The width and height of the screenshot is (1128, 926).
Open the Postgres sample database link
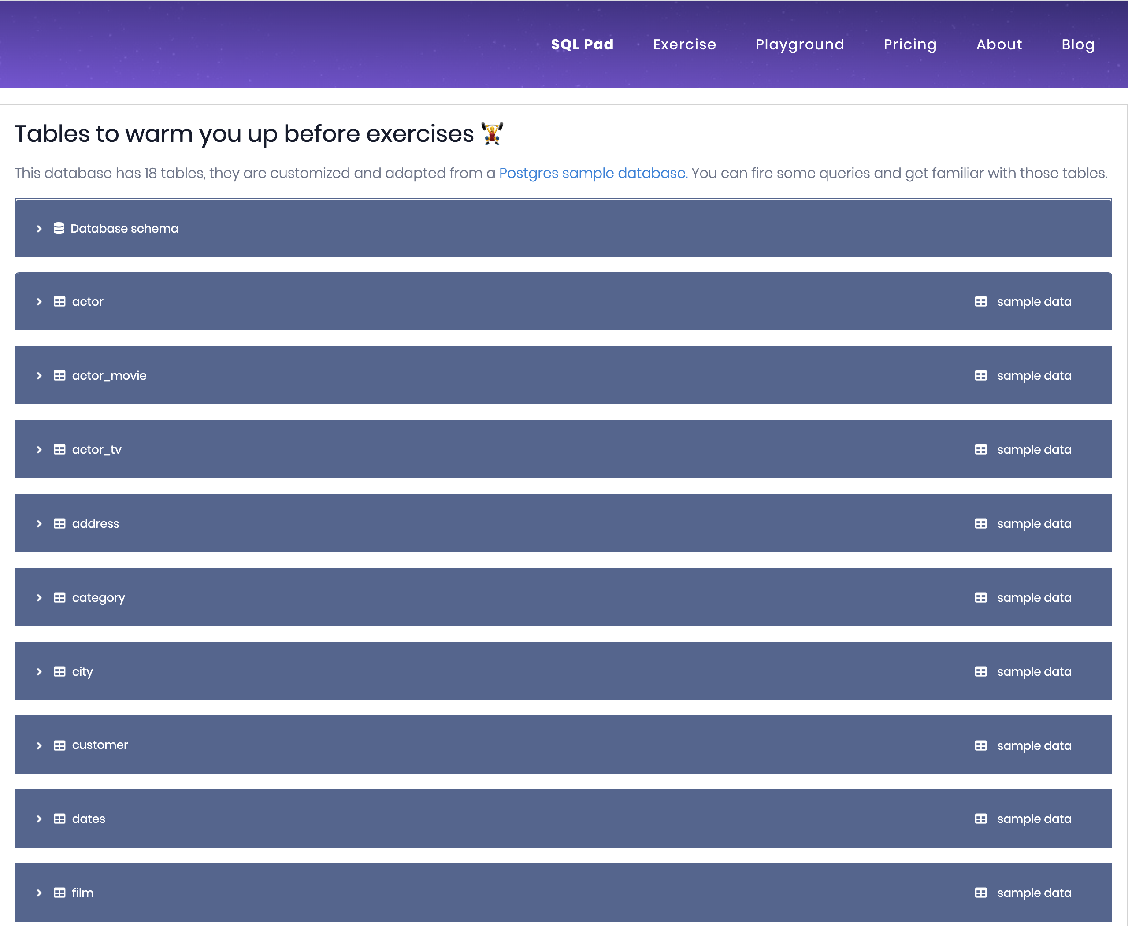pos(592,173)
